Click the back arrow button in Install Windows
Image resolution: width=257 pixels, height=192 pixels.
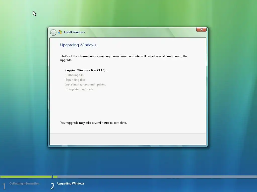coord(53,32)
